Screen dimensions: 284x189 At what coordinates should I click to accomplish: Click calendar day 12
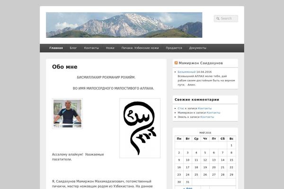pos(205,160)
